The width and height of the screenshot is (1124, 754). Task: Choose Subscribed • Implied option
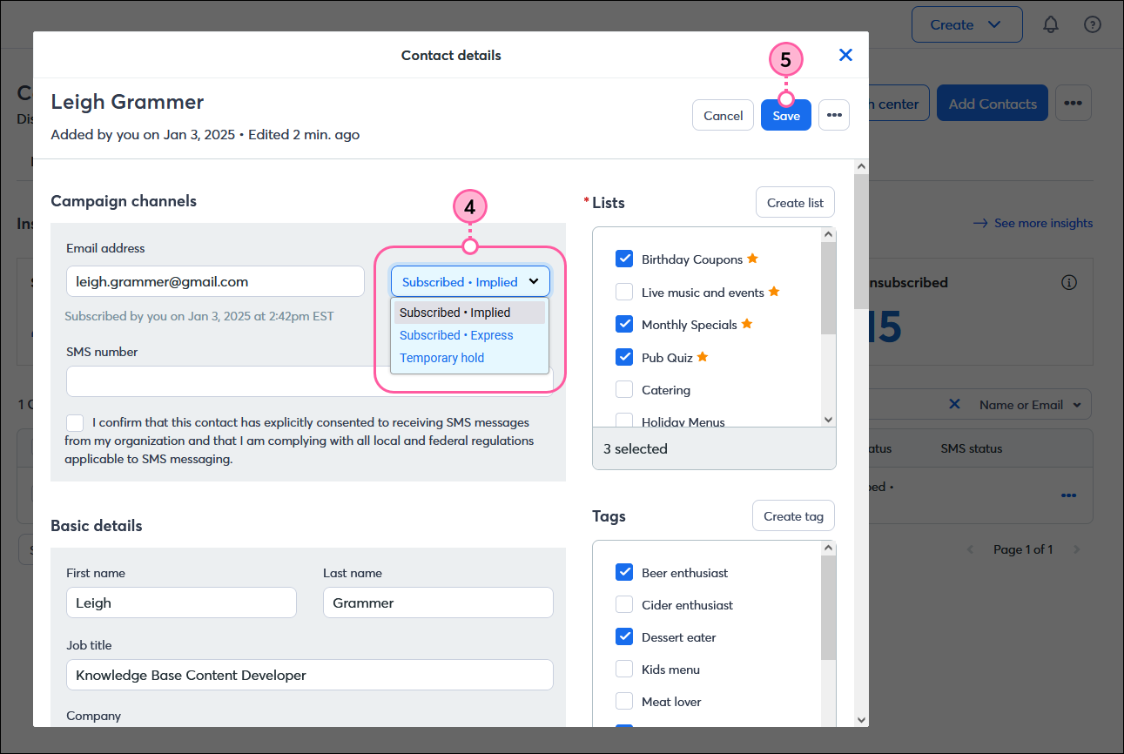469,313
